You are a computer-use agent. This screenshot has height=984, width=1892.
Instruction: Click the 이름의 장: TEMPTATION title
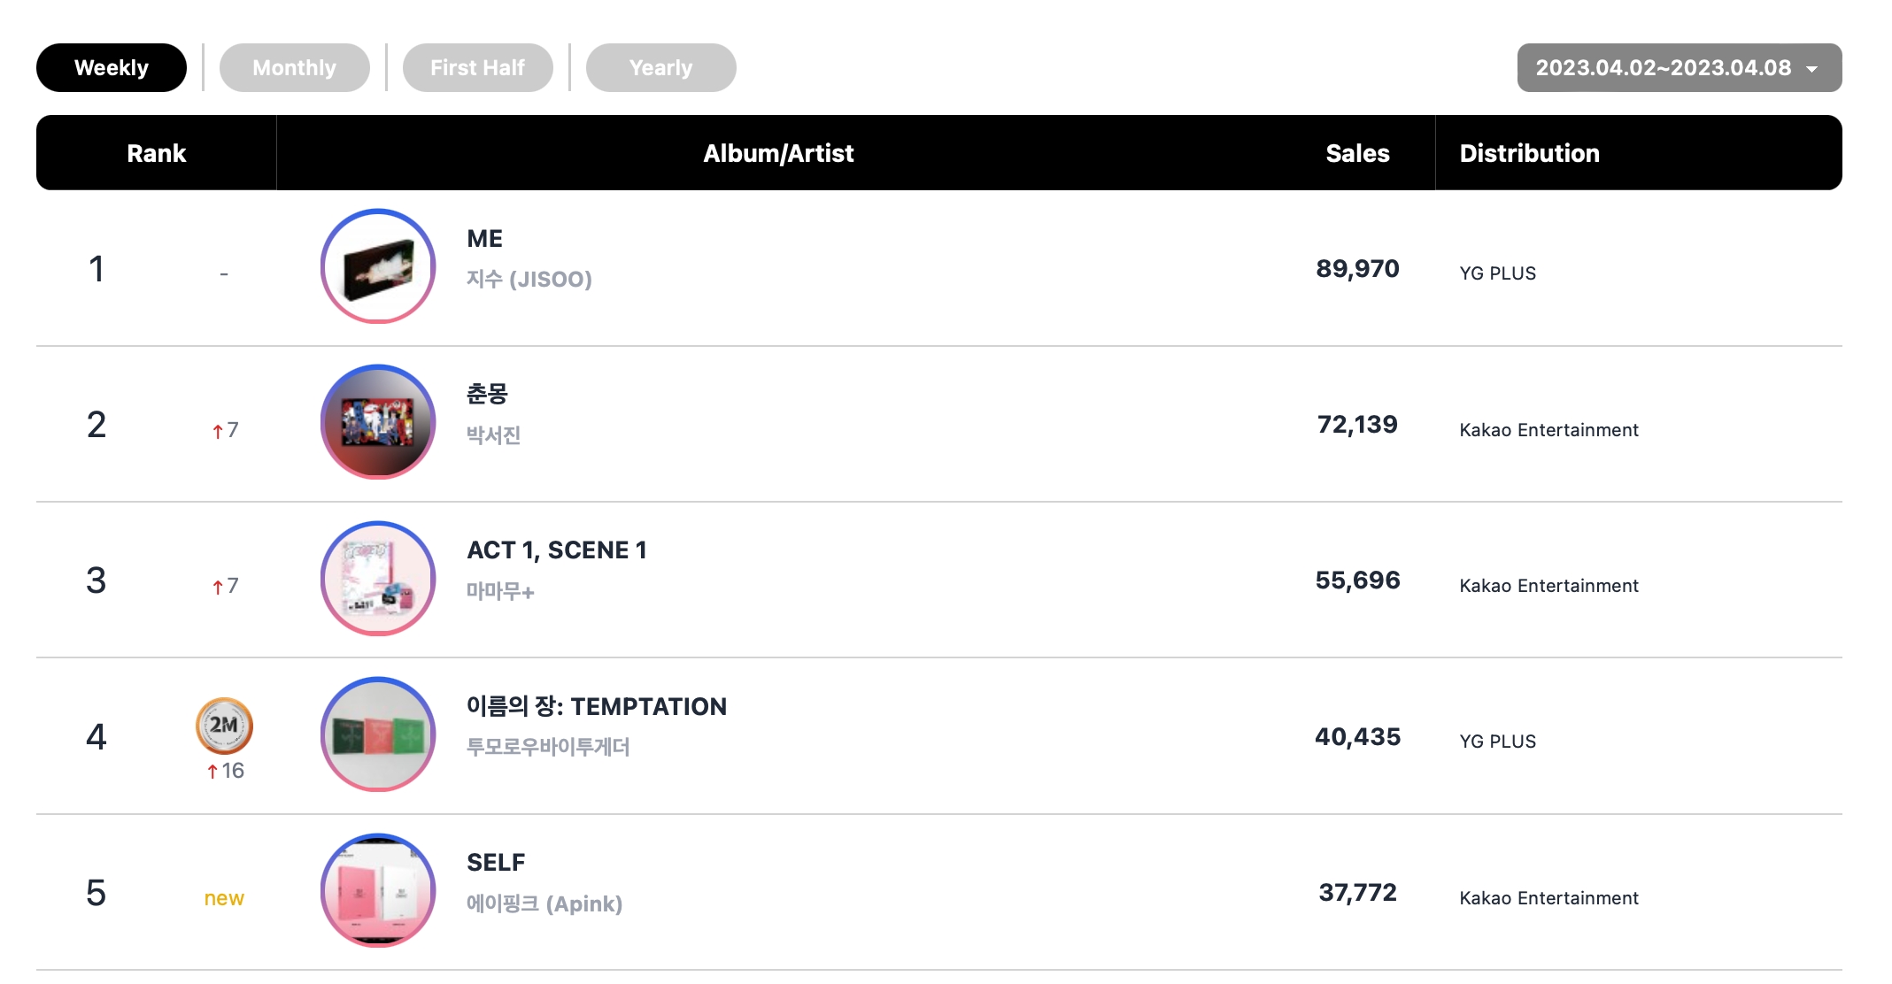[x=597, y=706]
